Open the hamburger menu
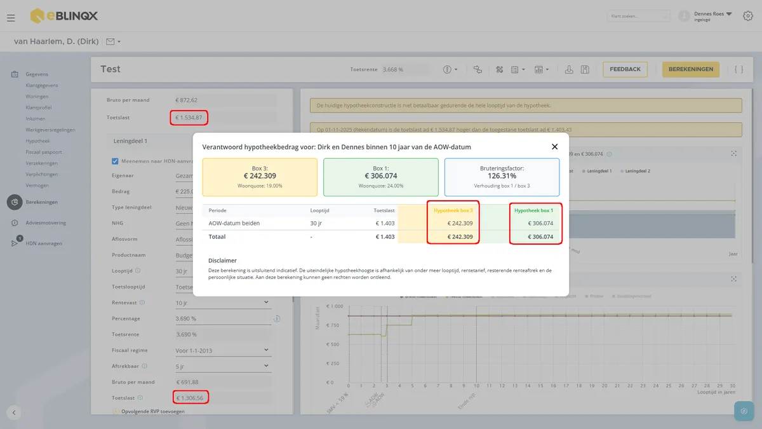This screenshot has height=429, width=762. pos(11,18)
